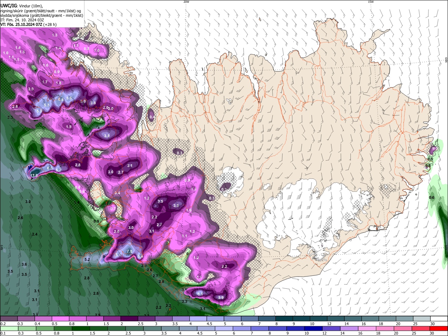Click the 1.8 precipitation value on map

[x=58, y=83]
